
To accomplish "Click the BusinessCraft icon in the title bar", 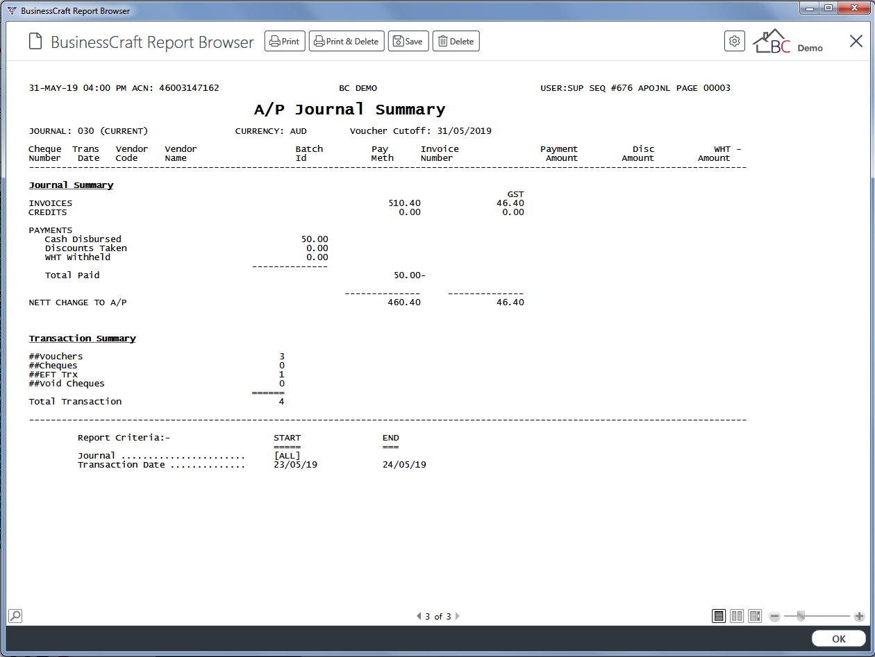I will [12, 10].
